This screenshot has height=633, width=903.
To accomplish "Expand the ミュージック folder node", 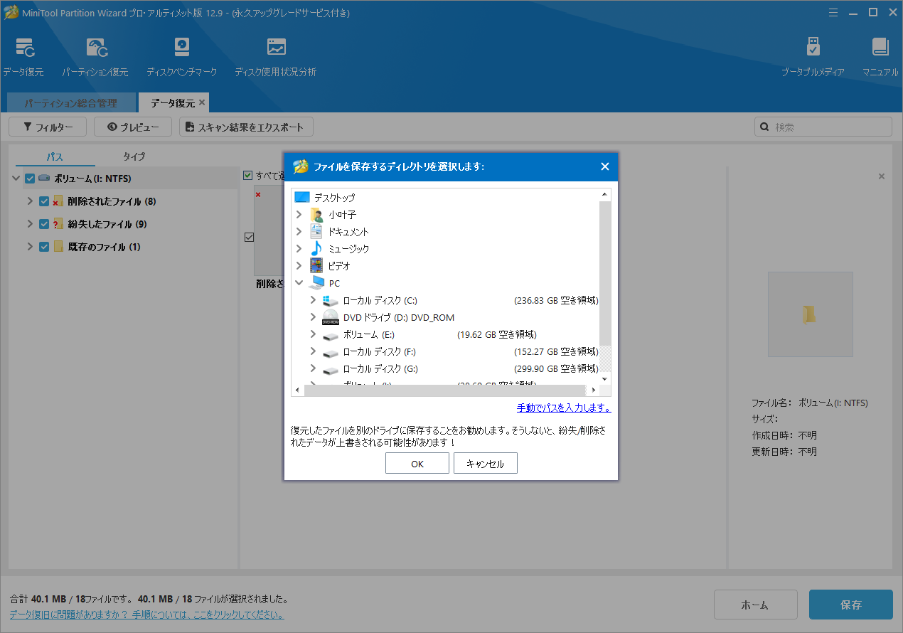I will pyautogui.click(x=299, y=249).
